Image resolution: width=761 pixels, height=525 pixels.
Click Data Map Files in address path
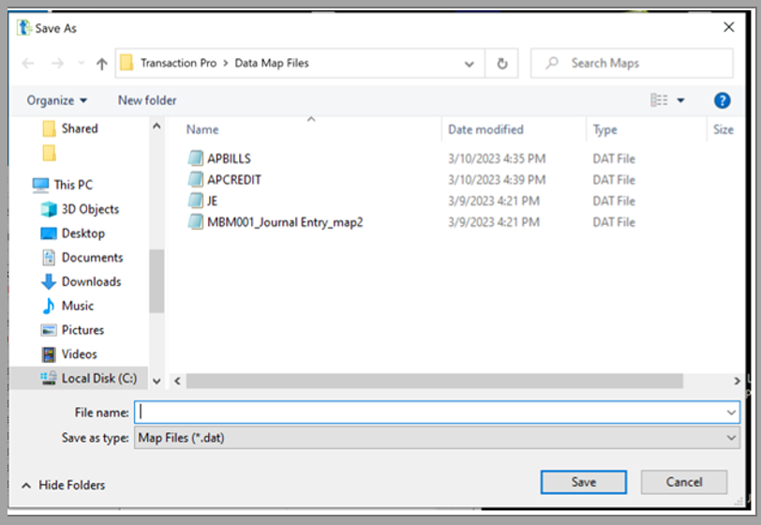(x=272, y=63)
